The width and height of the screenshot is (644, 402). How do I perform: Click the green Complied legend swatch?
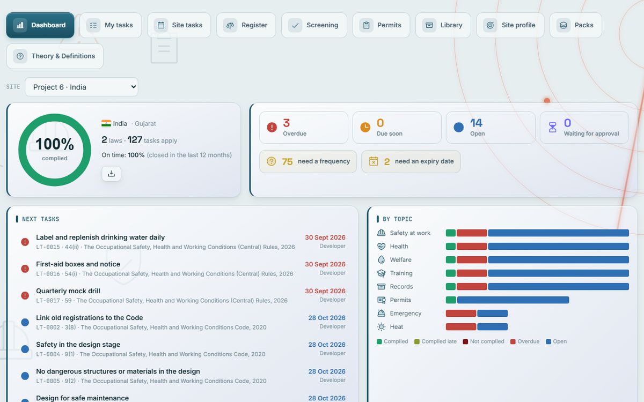(x=379, y=341)
